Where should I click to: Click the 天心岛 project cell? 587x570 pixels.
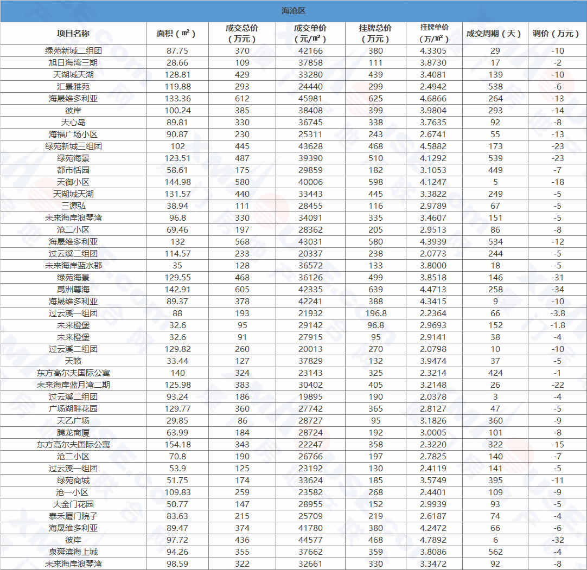pos(73,123)
